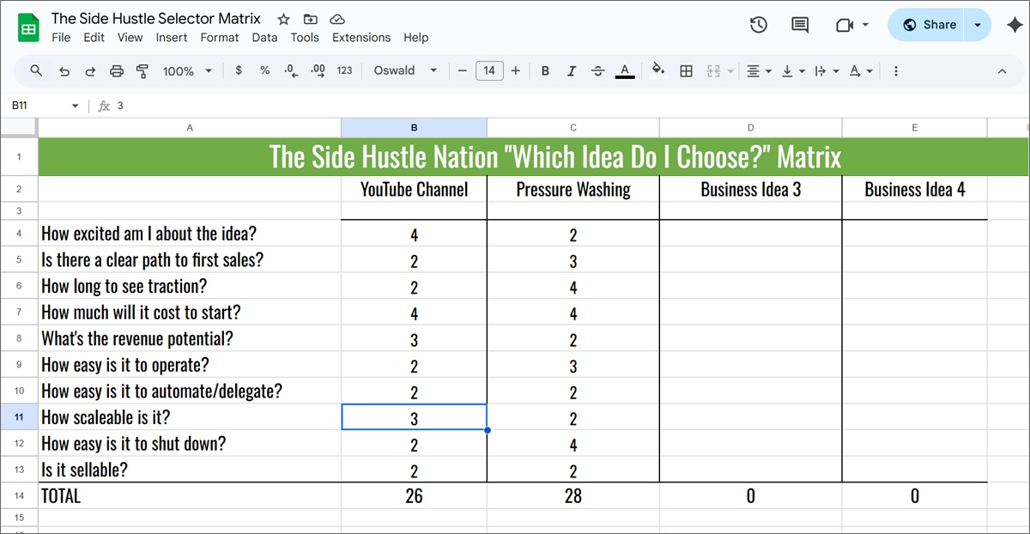
Task: Open the Data menu
Action: tap(264, 38)
